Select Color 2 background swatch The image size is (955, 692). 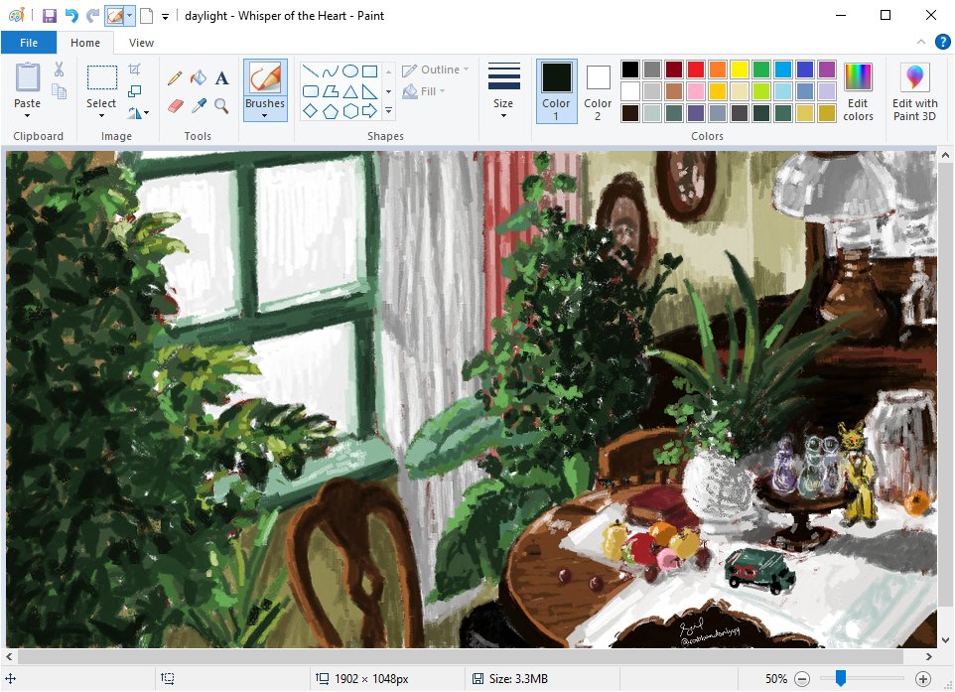598,91
